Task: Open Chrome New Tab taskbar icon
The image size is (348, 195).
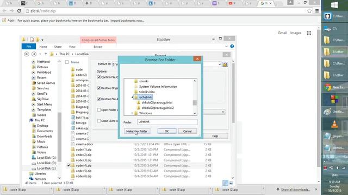Action: click(334, 87)
